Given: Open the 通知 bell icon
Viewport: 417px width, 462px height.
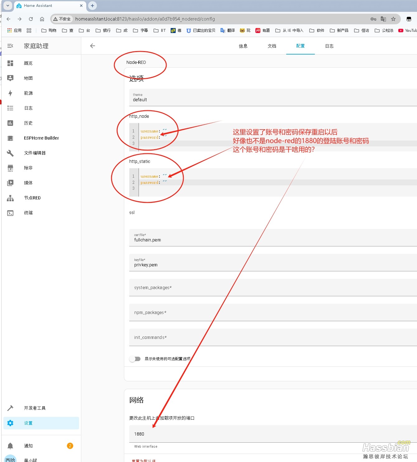Looking at the screenshot, I should coord(10,446).
